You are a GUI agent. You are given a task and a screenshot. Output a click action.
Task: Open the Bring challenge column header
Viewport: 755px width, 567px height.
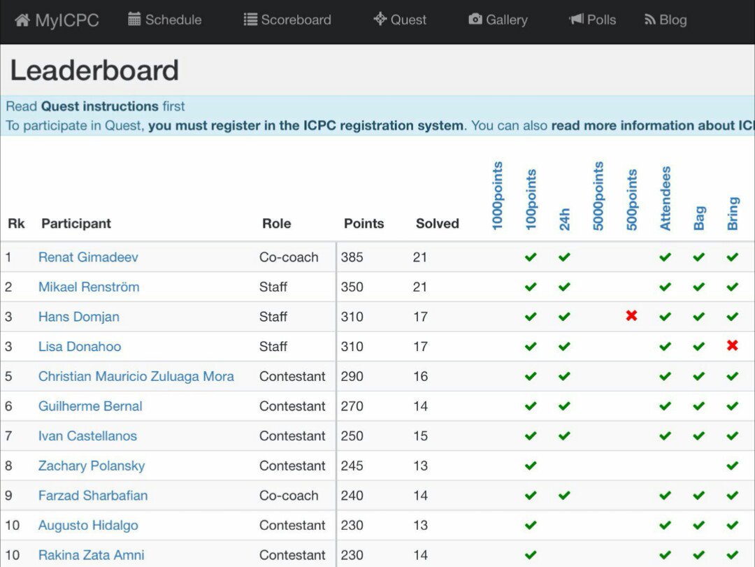(x=733, y=213)
